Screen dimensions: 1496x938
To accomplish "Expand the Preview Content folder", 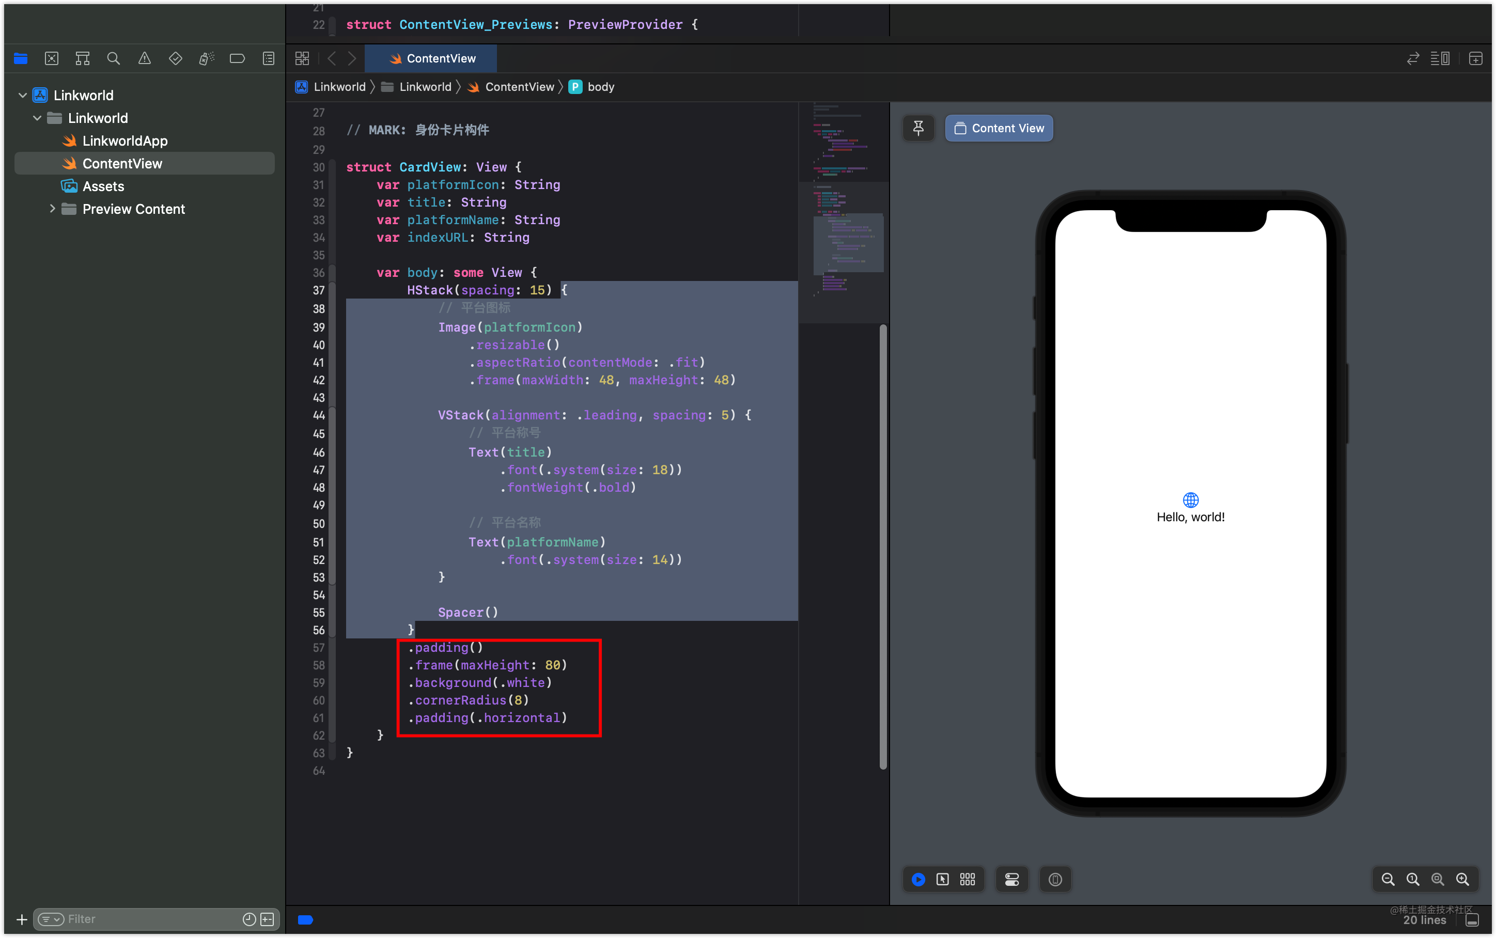I will click(x=52, y=209).
